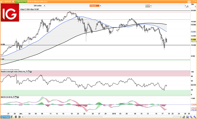
Task: Click the 'Haut 11 804 Bas 10 587' label
Action: pyautogui.click(x=30, y=9)
